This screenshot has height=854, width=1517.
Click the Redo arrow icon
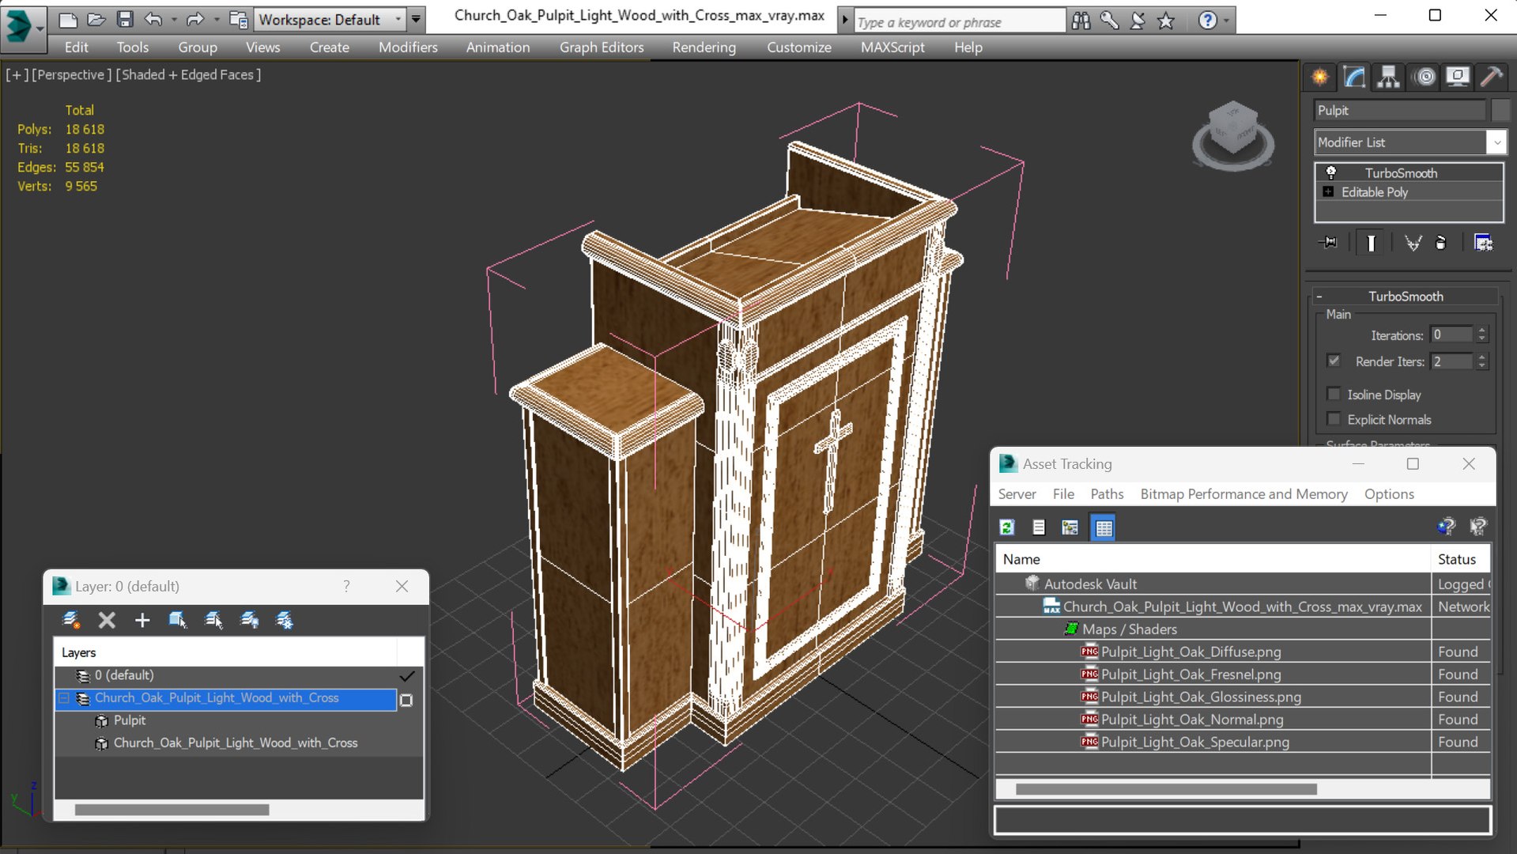194,19
